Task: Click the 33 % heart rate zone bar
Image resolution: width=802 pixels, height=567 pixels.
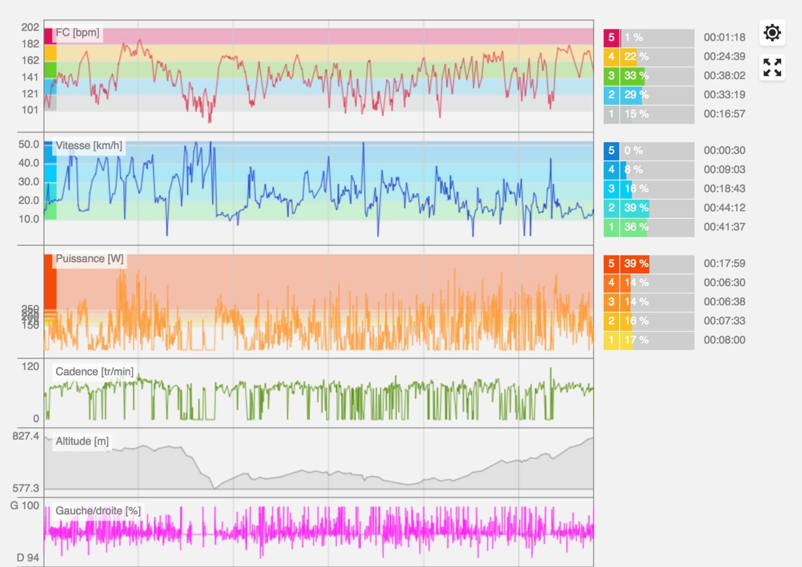Action: (657, 76)
